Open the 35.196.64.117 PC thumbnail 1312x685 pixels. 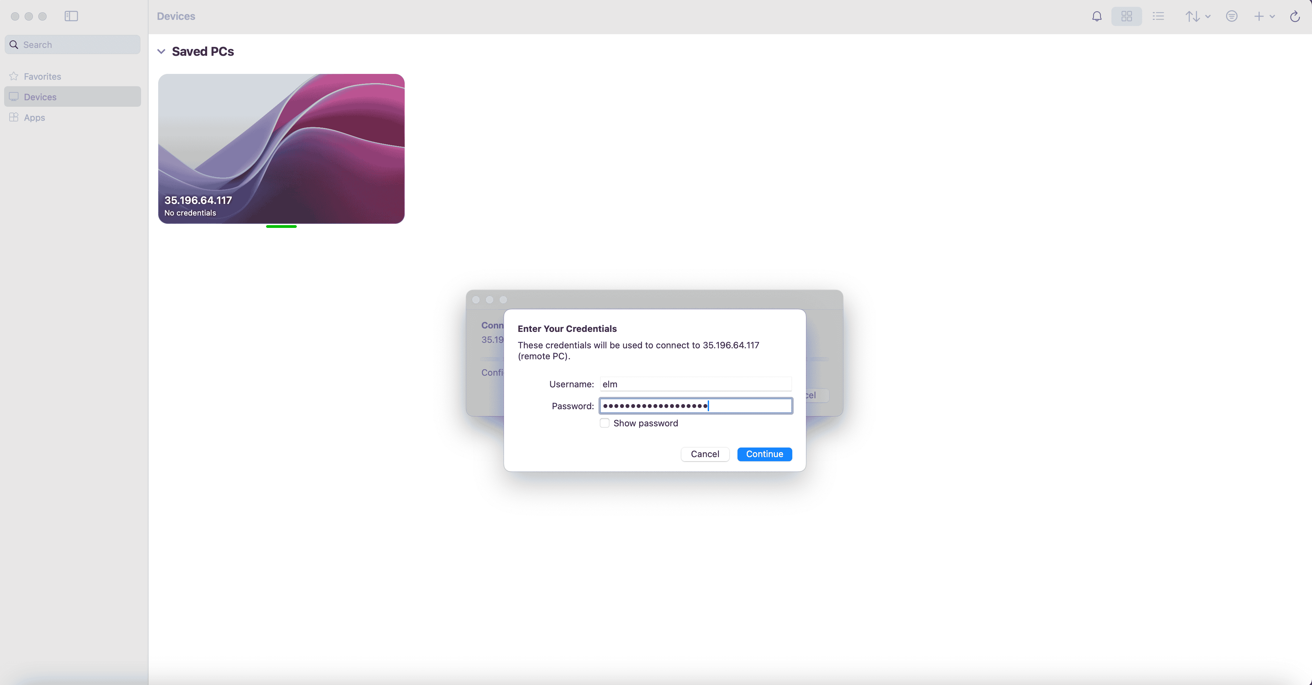click(x=281, y=148)
